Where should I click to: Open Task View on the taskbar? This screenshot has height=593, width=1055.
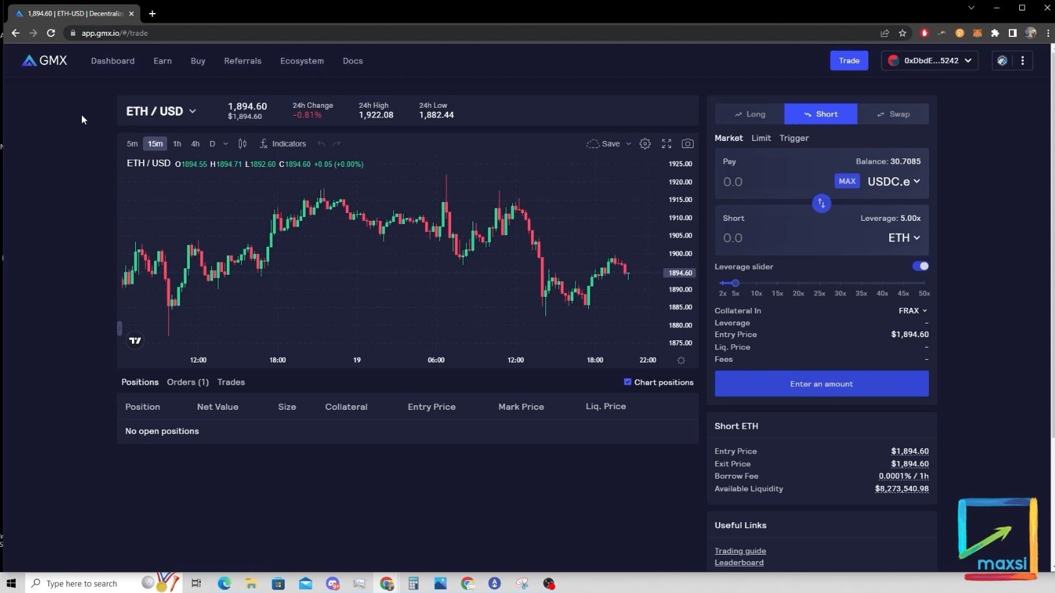tap(196, 583)
